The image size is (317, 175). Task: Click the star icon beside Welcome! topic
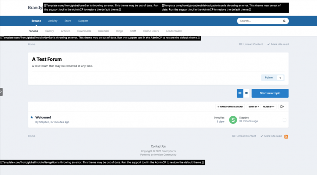pyautogui.click(x=32, y=117)
